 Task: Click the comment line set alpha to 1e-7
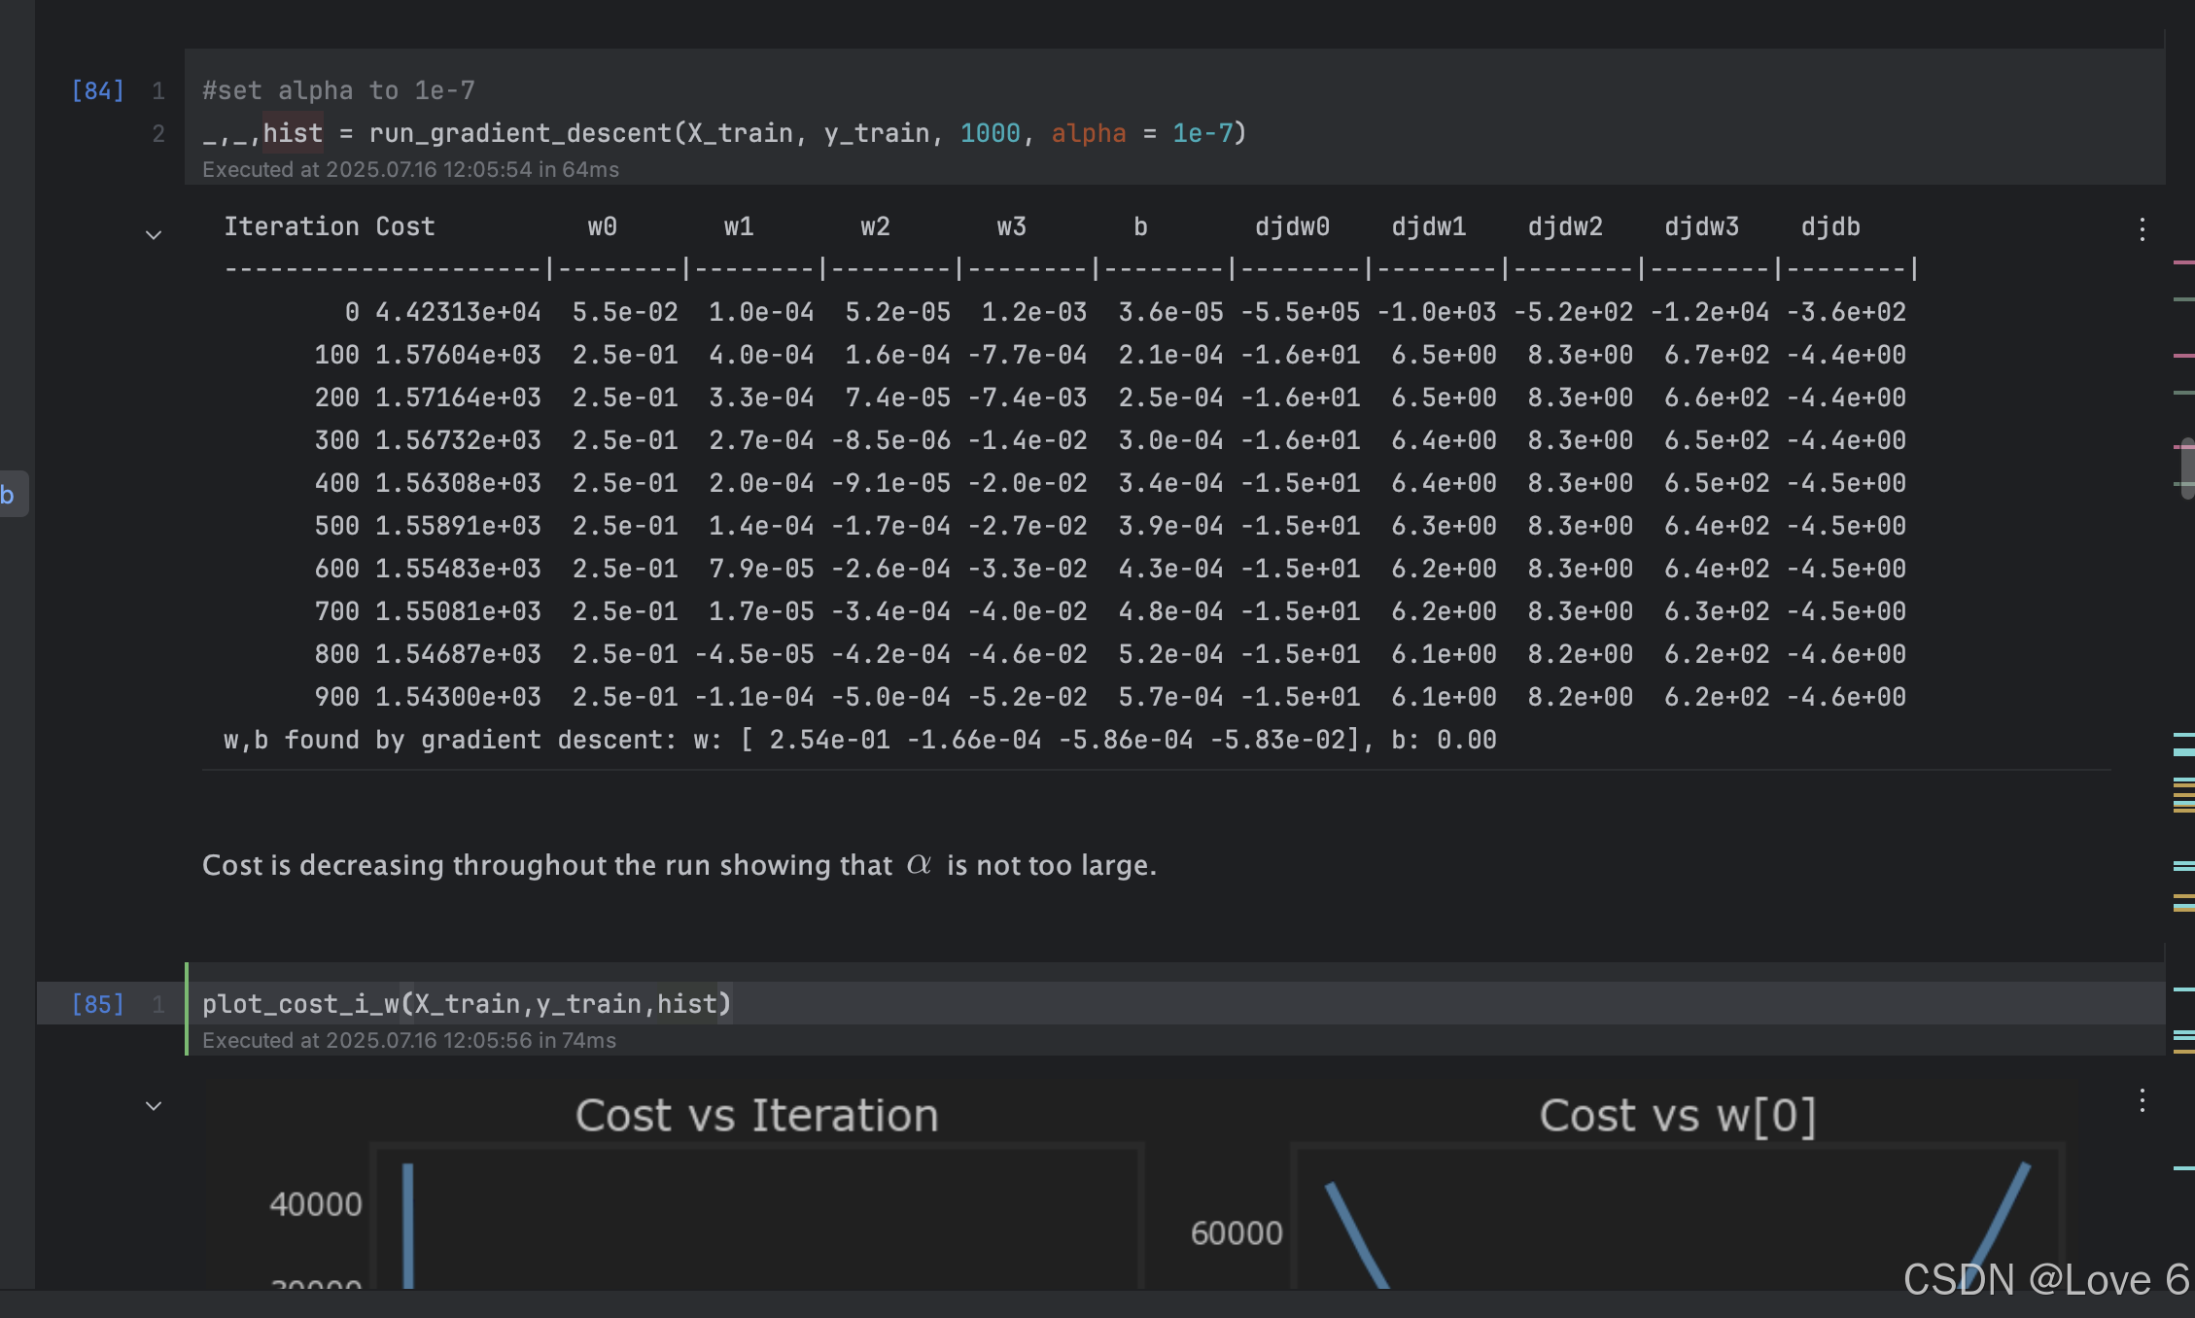point(338,90)
